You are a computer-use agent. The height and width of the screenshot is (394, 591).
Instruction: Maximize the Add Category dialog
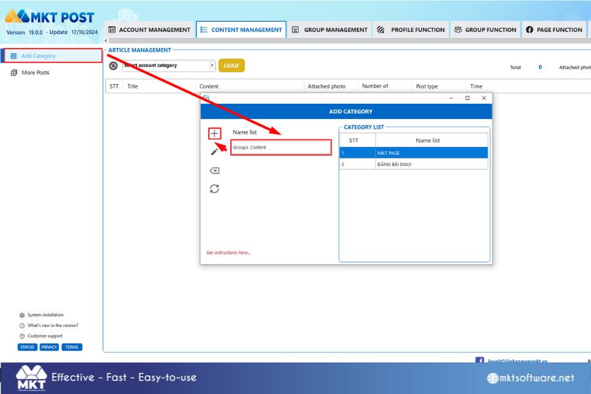coord(468,98)
